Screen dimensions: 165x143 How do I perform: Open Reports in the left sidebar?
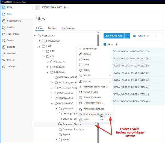11,47
